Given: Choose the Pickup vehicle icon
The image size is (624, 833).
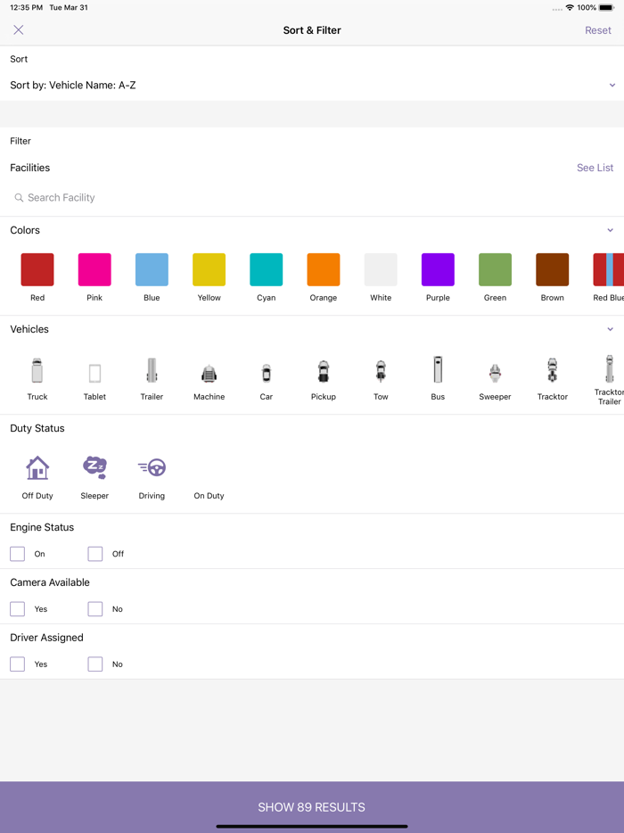Looking at the screenshot, I should (x=324, y=371).
